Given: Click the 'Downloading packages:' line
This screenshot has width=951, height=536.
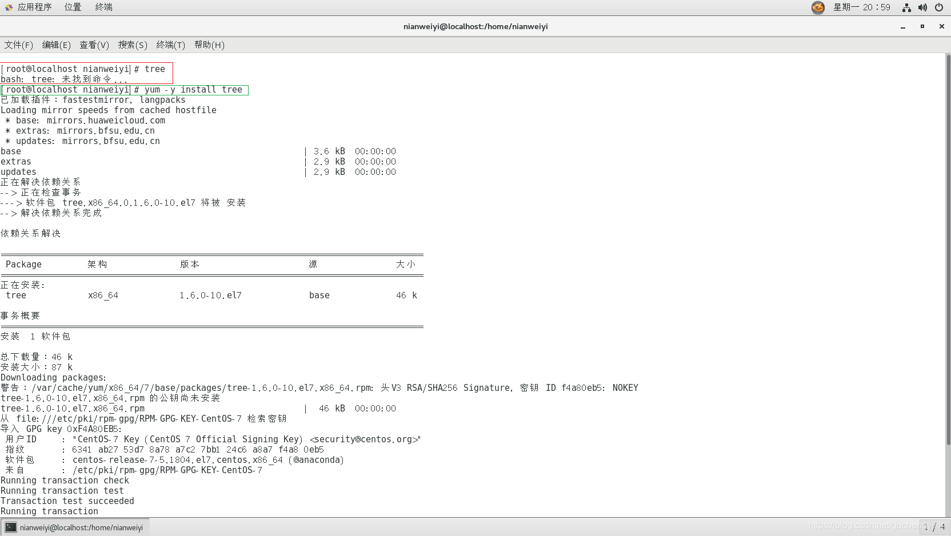Looking at the screenshot, I should coord(54,378).
